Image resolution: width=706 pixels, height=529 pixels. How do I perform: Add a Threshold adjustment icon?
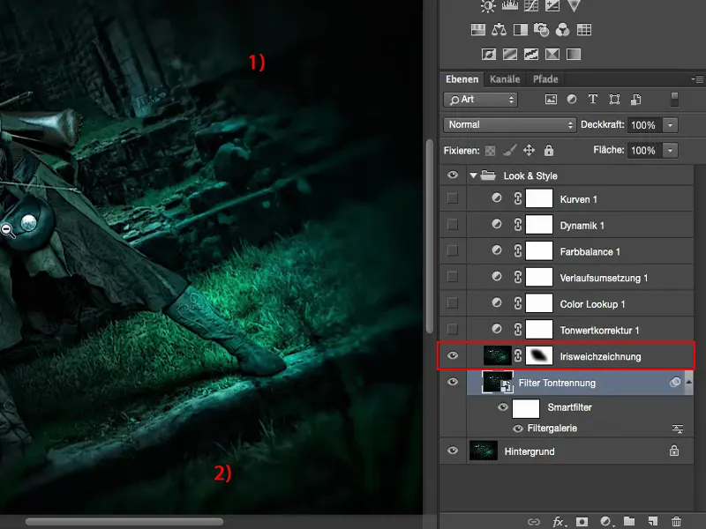click(531, 55)
